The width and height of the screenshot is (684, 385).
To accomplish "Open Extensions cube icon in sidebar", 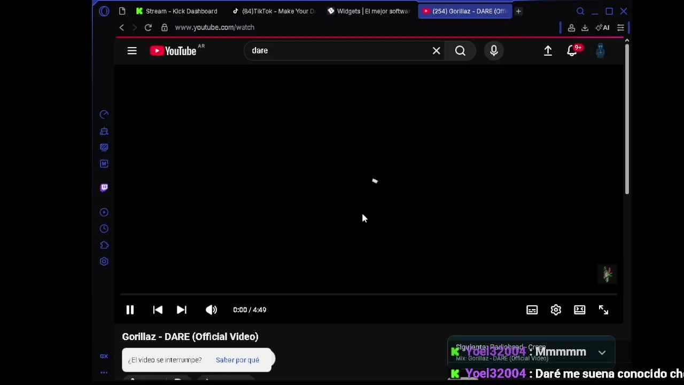I will [104, 245].
